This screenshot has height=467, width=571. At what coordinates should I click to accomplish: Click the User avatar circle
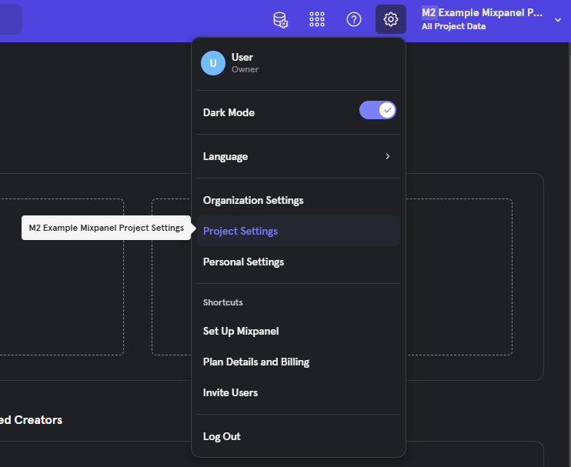click(x=213, y=63)
